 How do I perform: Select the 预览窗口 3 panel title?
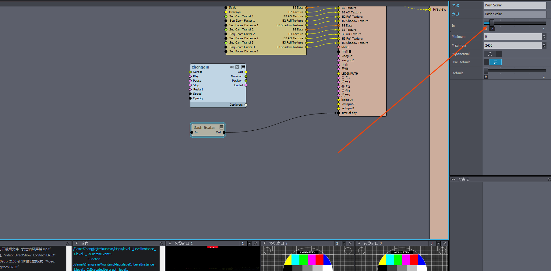pyautogui.click(x=373, y=243)
